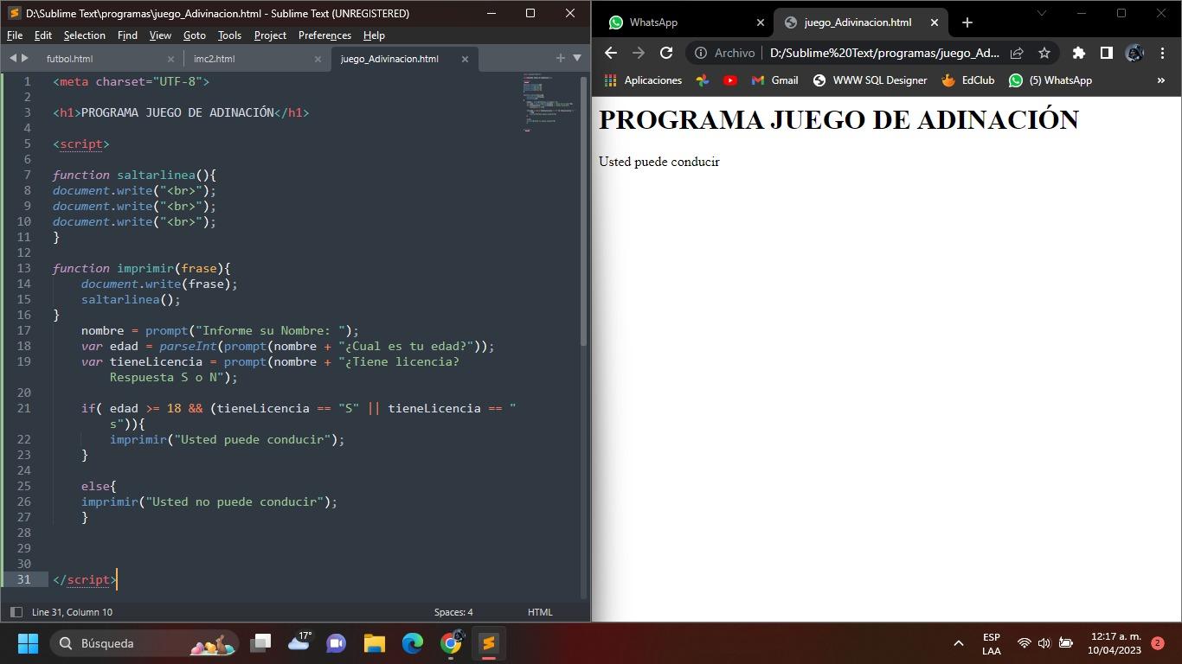Click the minimap code preview
The width and height of the screenshot is (1182, 664).
[549, 102]
